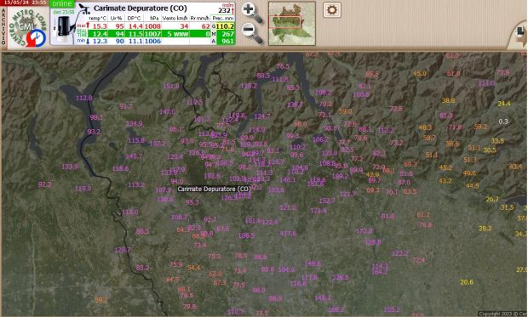This screenshot has width=528, height=317.
Task: Select map station reading 81.8
Action: click(x=387, y=216)
